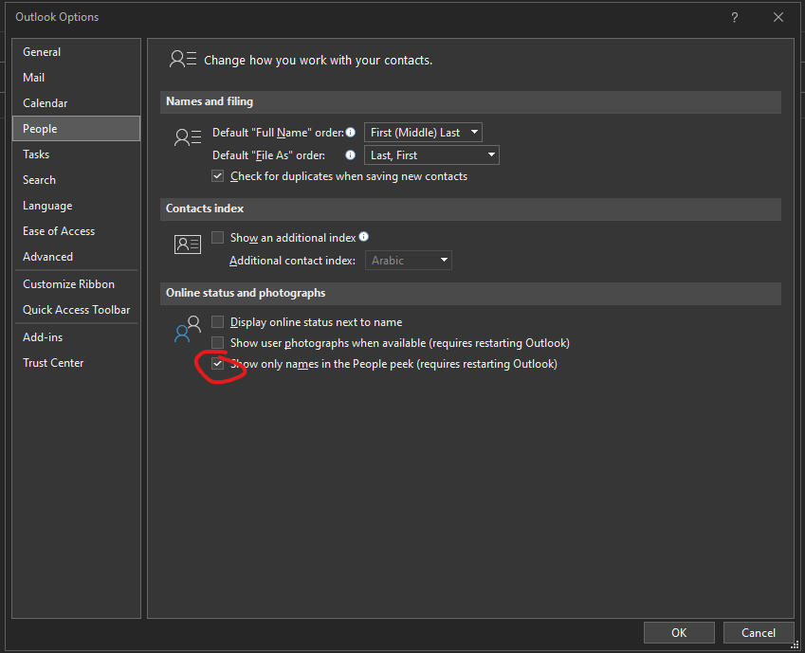Go to Ease of Access options
805x653 pixels.
76,231
